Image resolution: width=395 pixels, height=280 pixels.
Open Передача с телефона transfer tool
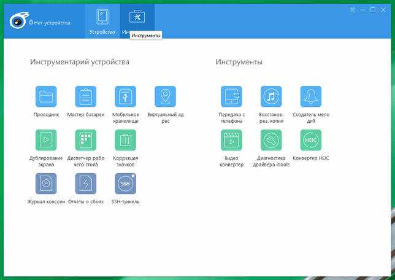[x=231, y=96]
